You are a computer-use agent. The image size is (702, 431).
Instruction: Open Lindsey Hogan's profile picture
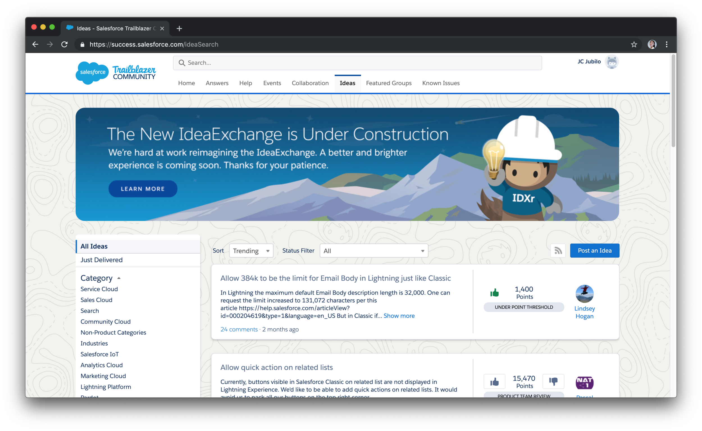click(x=584, y=294)
